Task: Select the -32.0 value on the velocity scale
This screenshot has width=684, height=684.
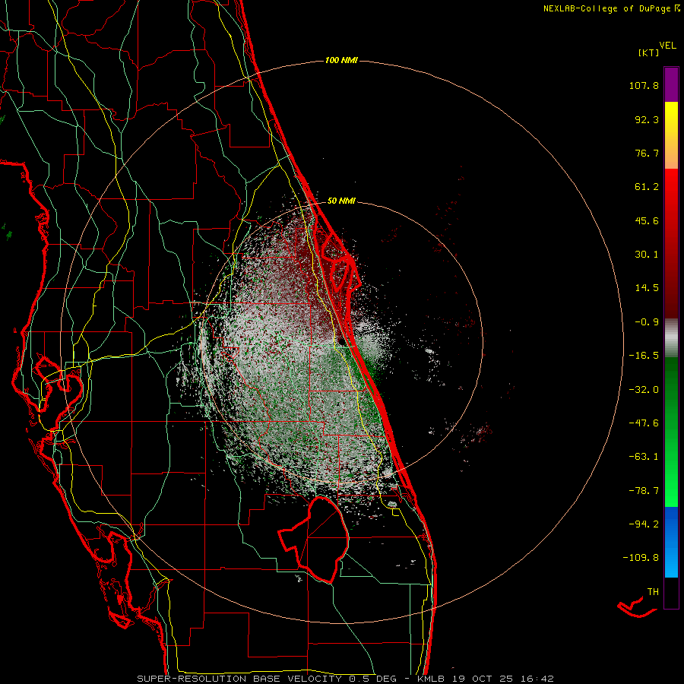Action: coord(644,390)
